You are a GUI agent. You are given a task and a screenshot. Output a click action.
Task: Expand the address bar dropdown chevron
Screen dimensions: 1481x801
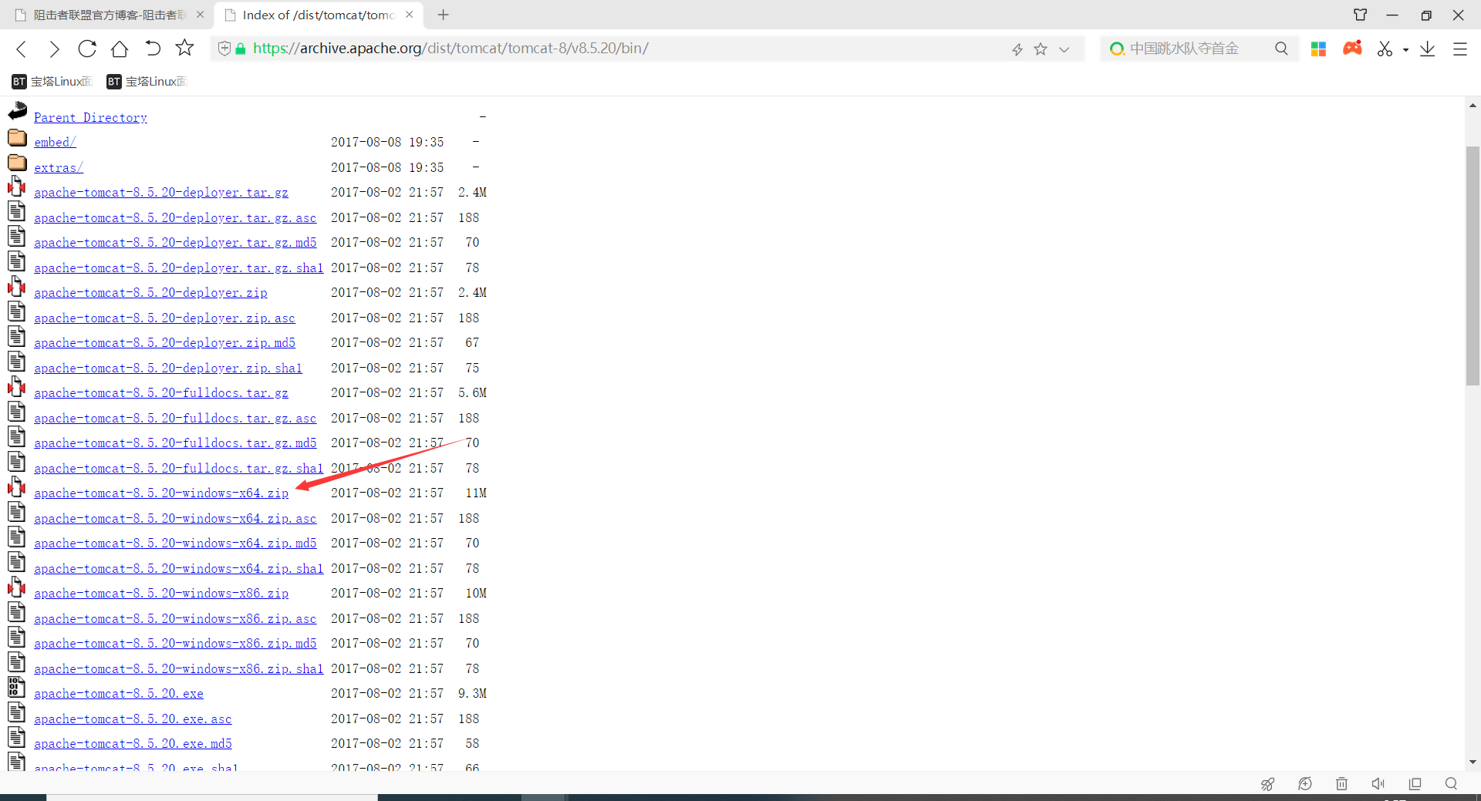pyautogui.click(x=1064, y=49)
